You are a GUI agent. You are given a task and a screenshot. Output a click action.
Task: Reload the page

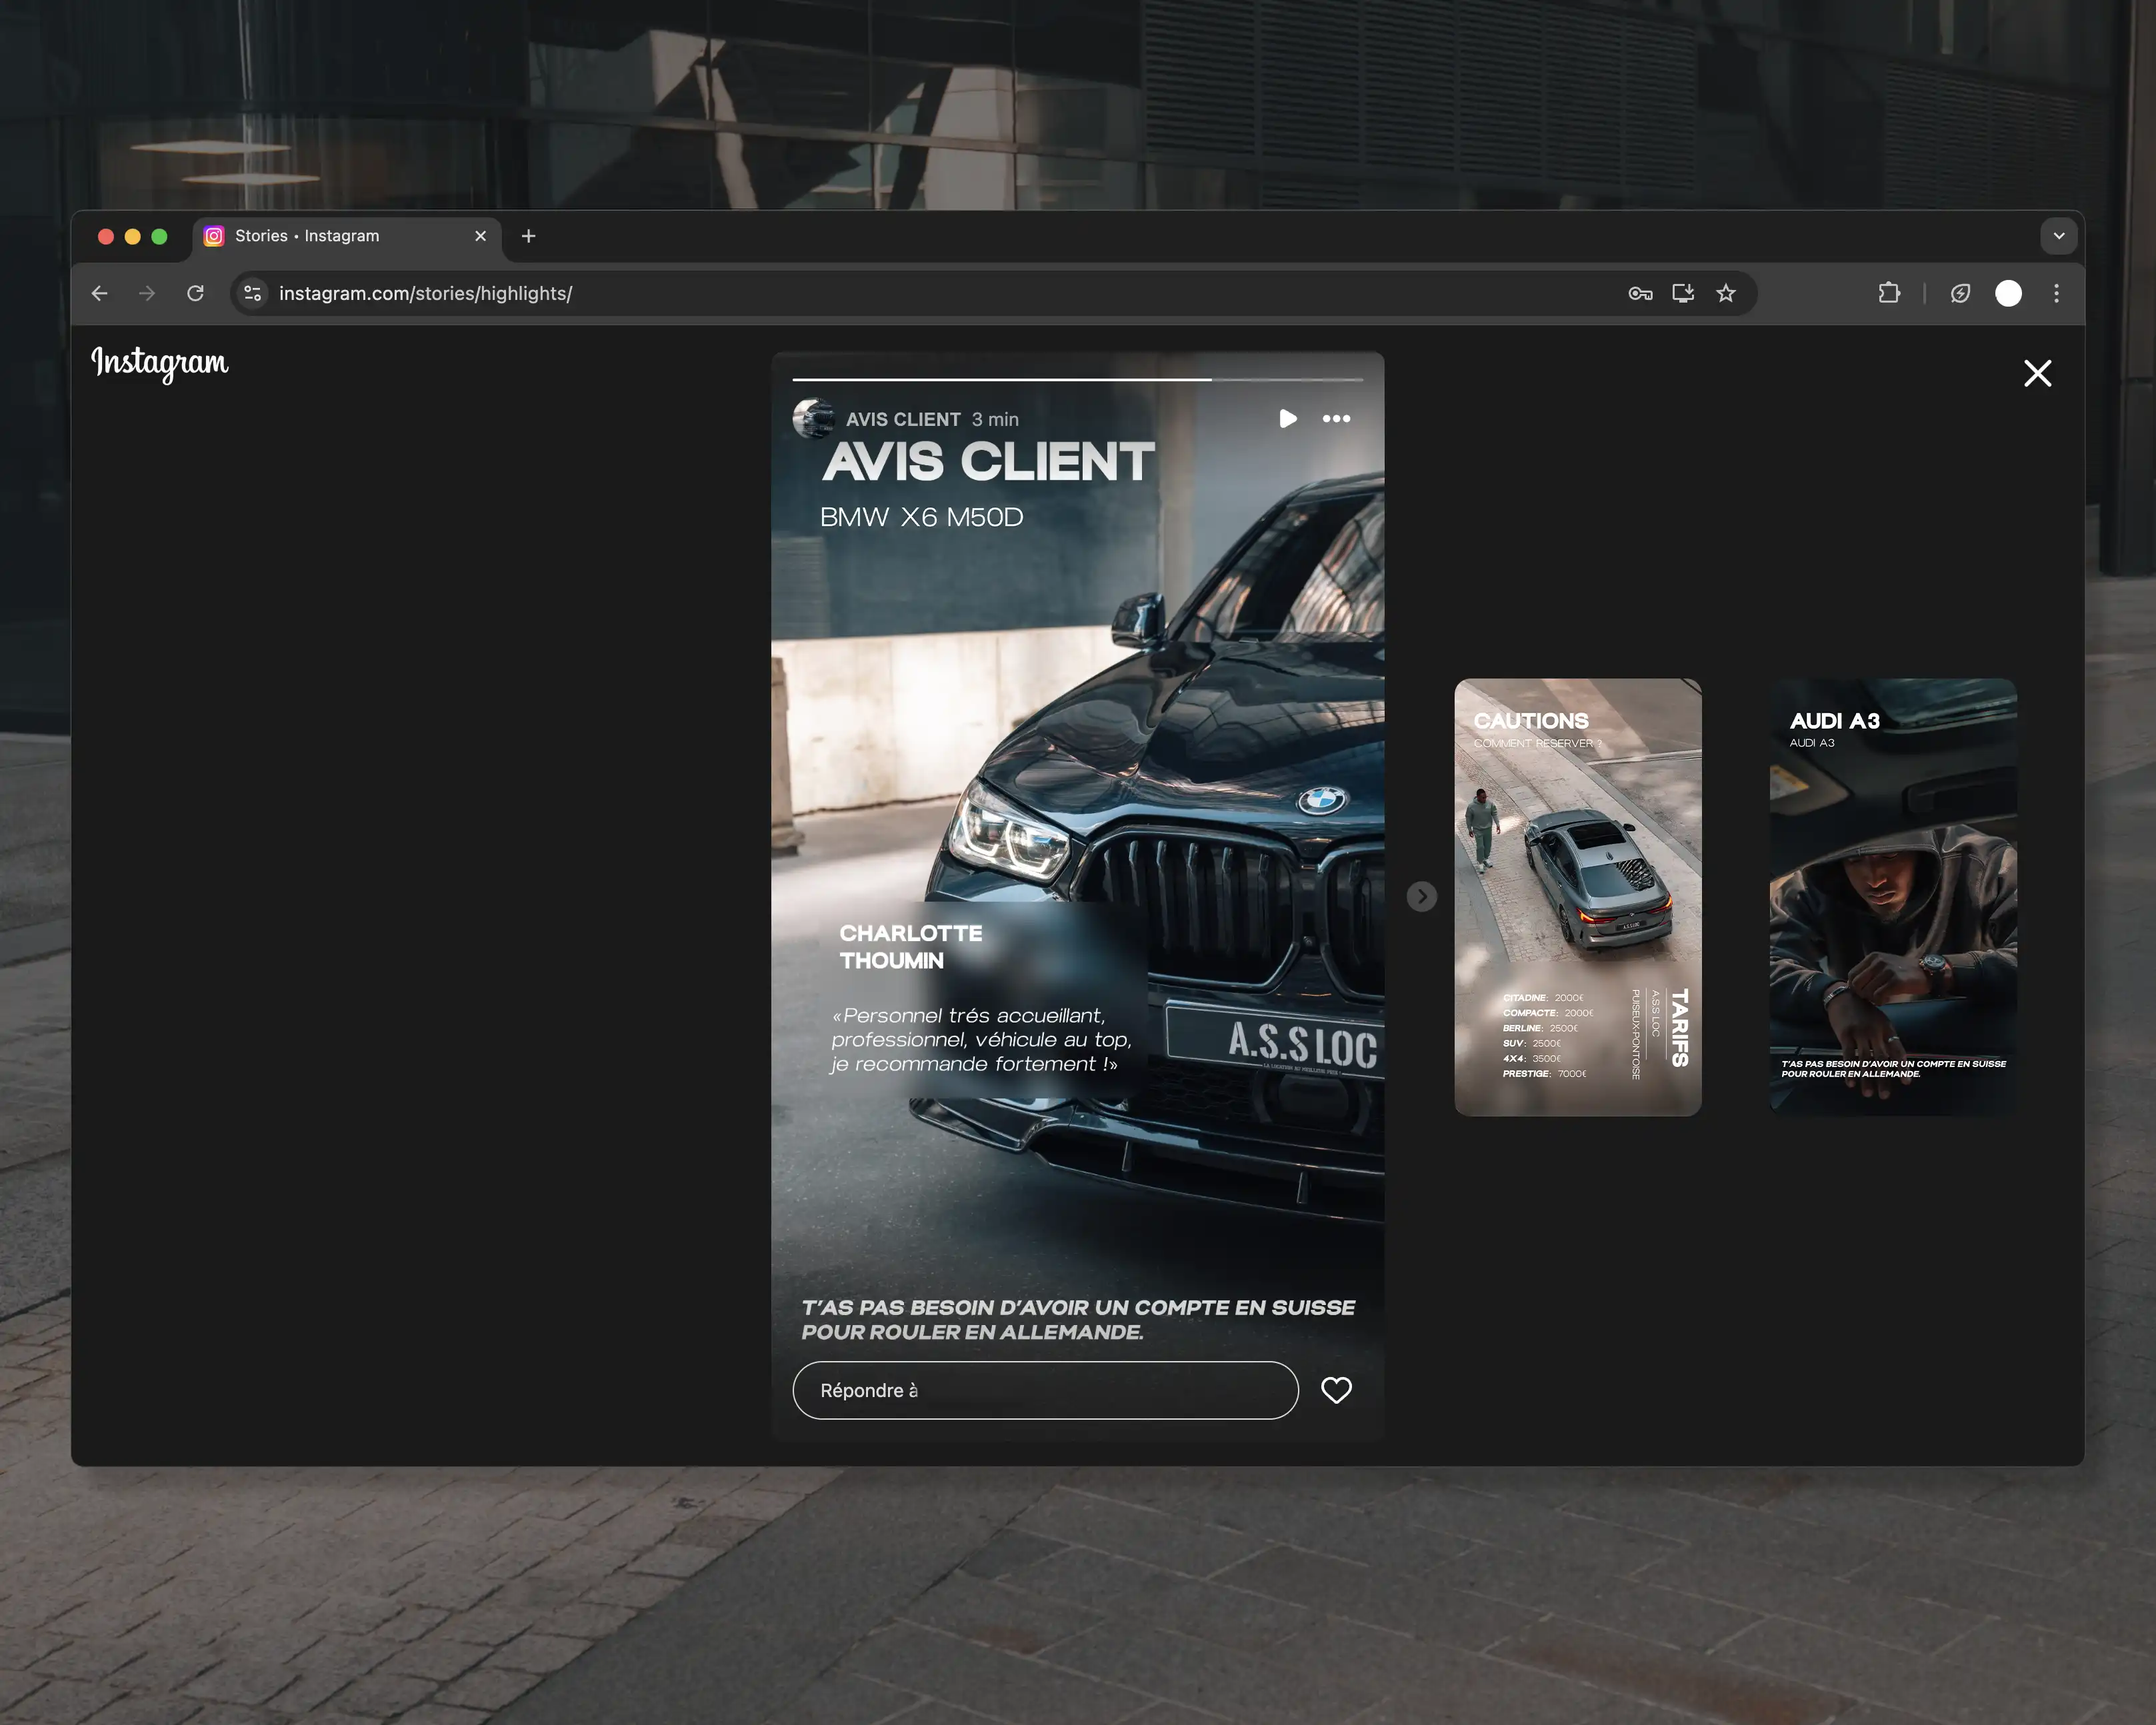(196, 294)
